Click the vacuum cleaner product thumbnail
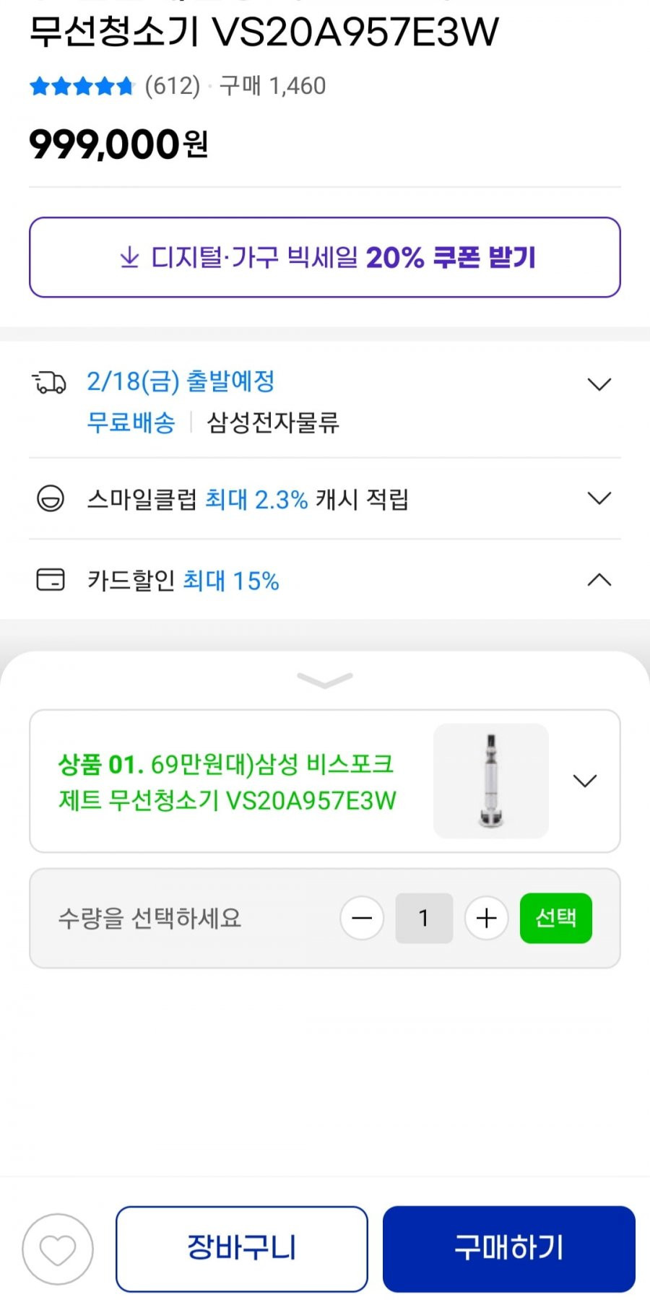This screenshot has width=650, height=1305. [491, 781]
